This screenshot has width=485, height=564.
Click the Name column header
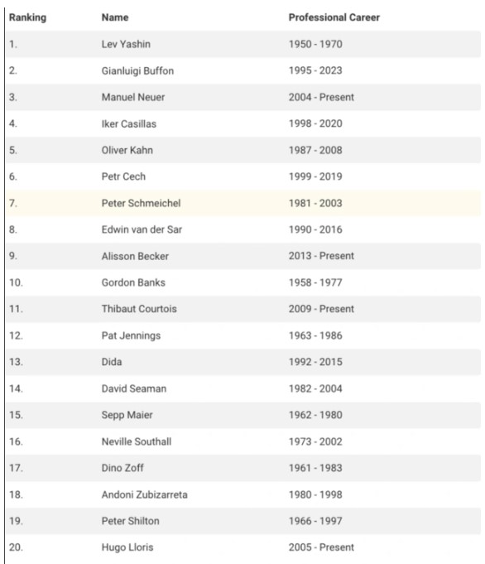pos(115,17)
